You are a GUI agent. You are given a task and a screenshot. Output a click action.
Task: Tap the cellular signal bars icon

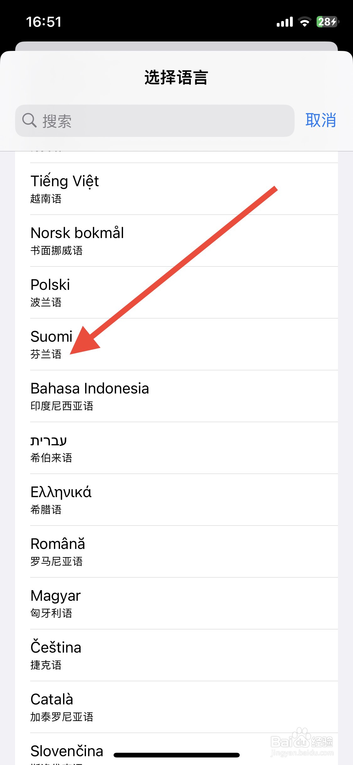284,22
